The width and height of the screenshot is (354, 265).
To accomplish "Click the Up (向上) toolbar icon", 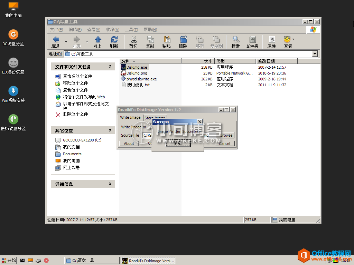I will (x=97, y=42).
